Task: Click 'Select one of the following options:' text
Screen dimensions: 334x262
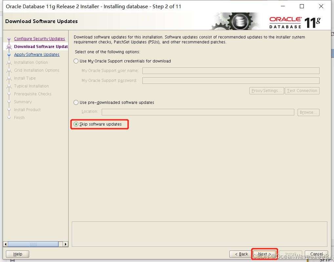Action: [107, 52]
